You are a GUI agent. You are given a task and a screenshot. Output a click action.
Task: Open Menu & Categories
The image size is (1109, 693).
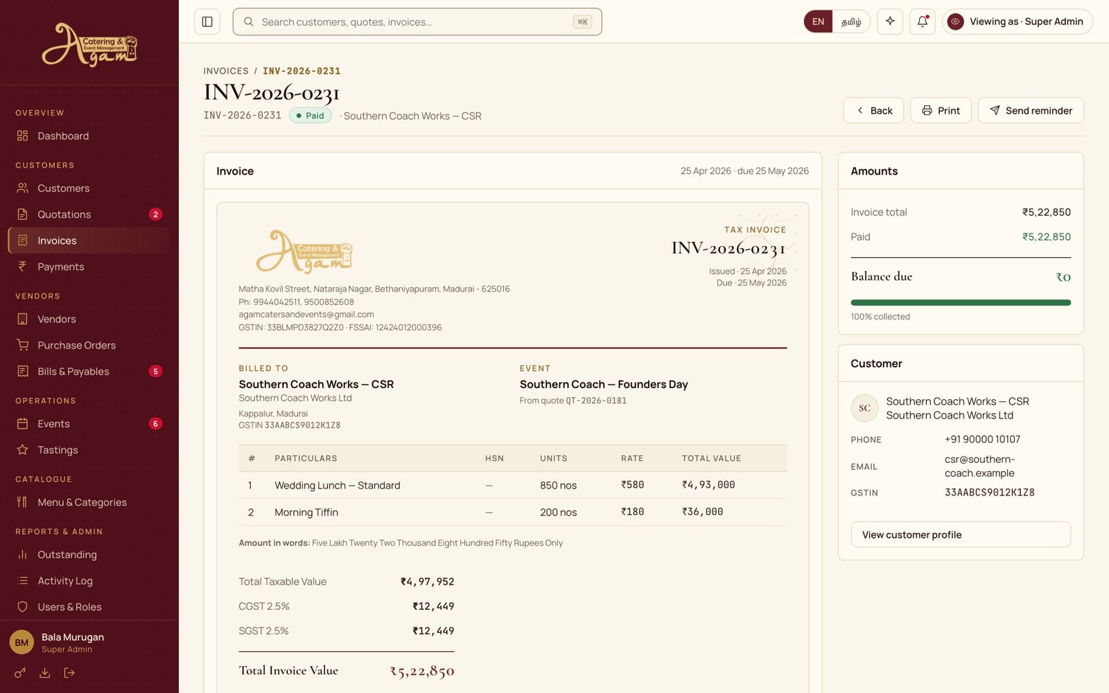pyautogui.click(x=89, y=502)
